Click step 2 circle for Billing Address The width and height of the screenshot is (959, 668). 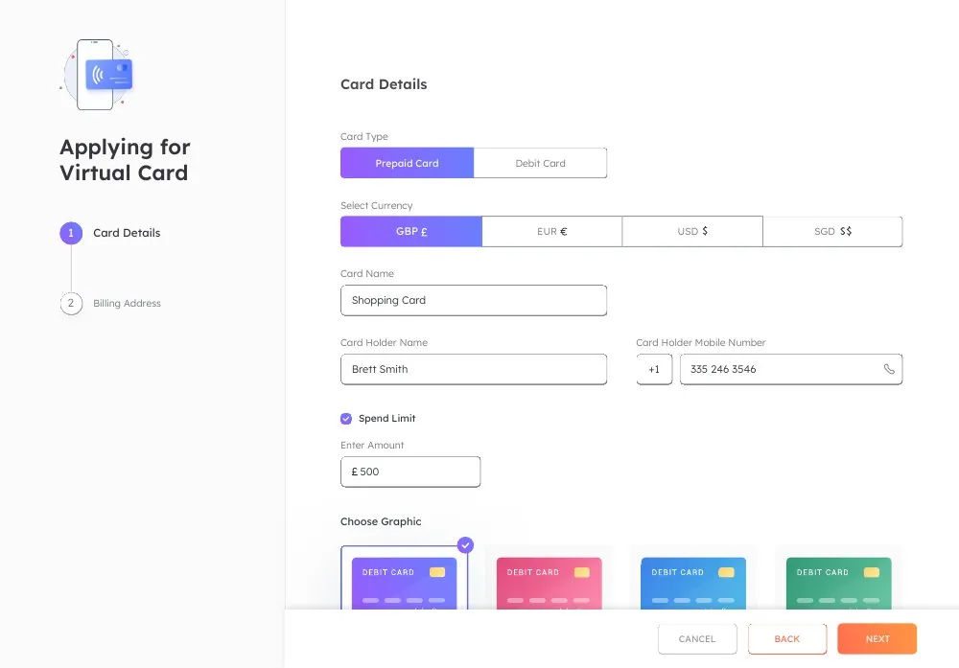point(71,303)
